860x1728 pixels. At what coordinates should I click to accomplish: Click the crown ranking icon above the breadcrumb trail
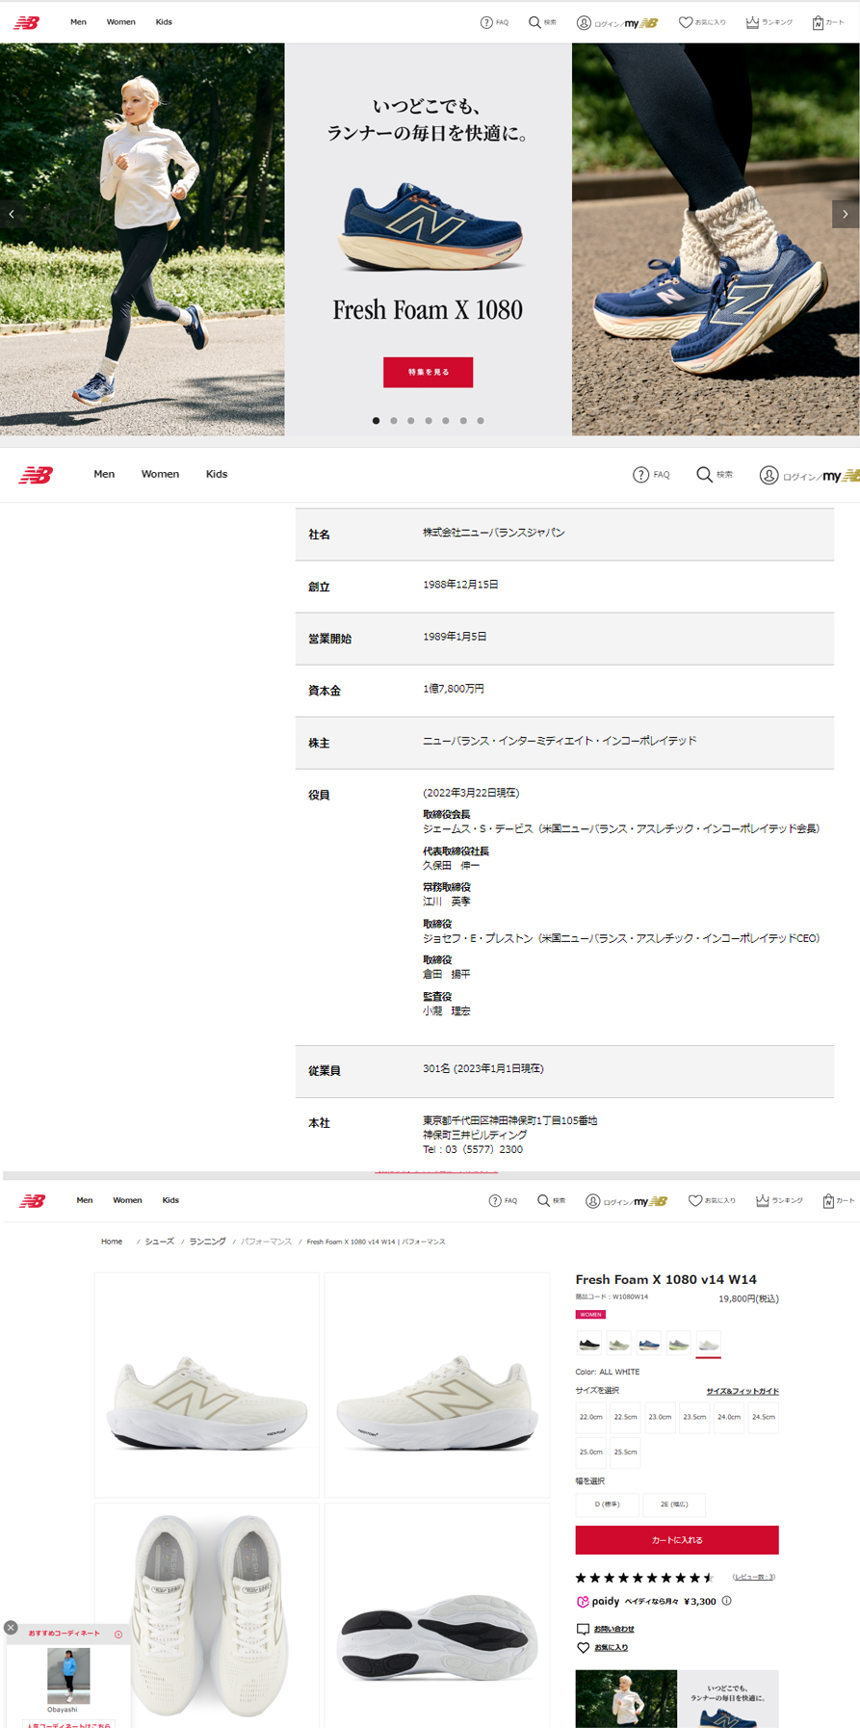(x=762, y=1200)
